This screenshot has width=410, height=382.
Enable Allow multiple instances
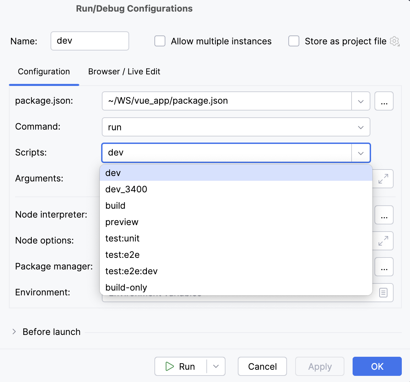[160, 41]
